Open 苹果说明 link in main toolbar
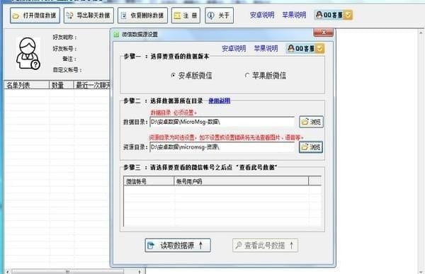This screenshot has height=274, width=425. click(294, 15)
